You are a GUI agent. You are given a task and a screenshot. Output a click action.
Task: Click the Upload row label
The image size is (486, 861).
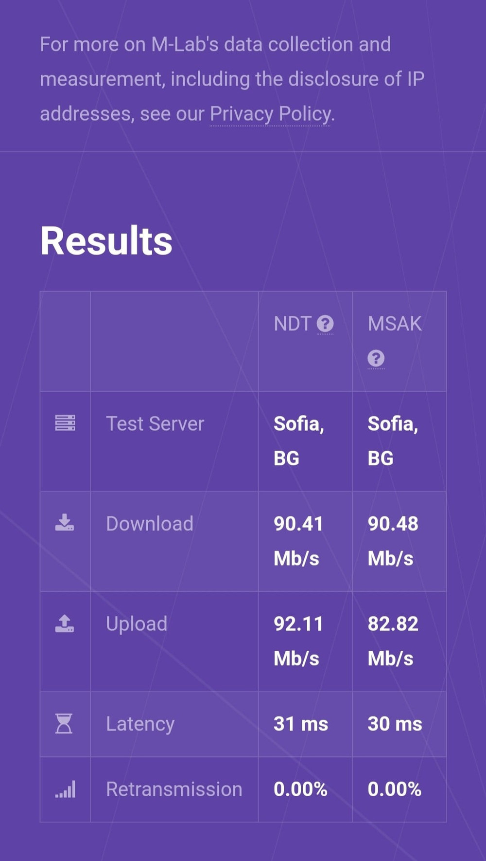click(137, 624)
